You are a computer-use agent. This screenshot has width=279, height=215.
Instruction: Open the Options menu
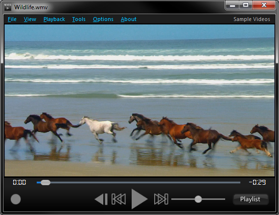103,19
